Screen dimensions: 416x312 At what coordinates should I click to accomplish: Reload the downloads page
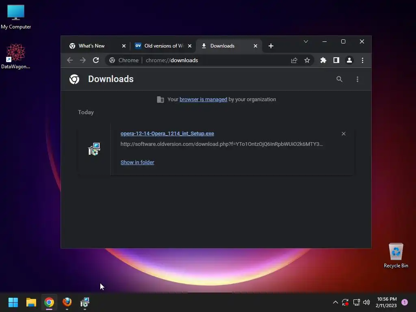(96, 60)
